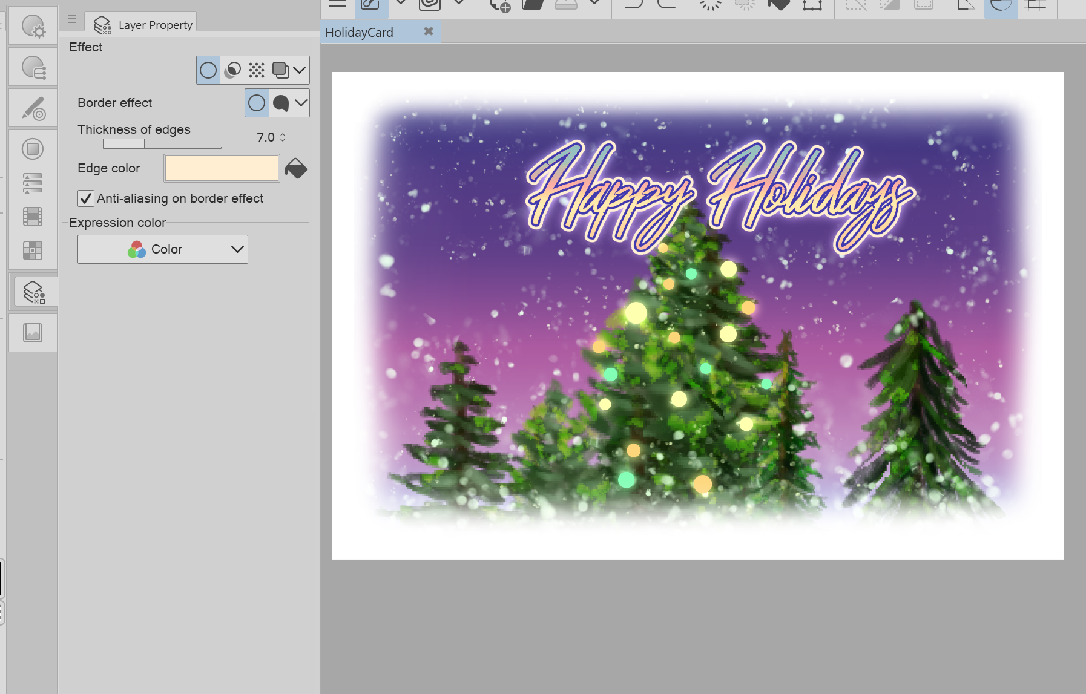Click the greyed Clear Outside Selection icon
This screenshot has width=1086, height=694.
(x=745, y=5)
